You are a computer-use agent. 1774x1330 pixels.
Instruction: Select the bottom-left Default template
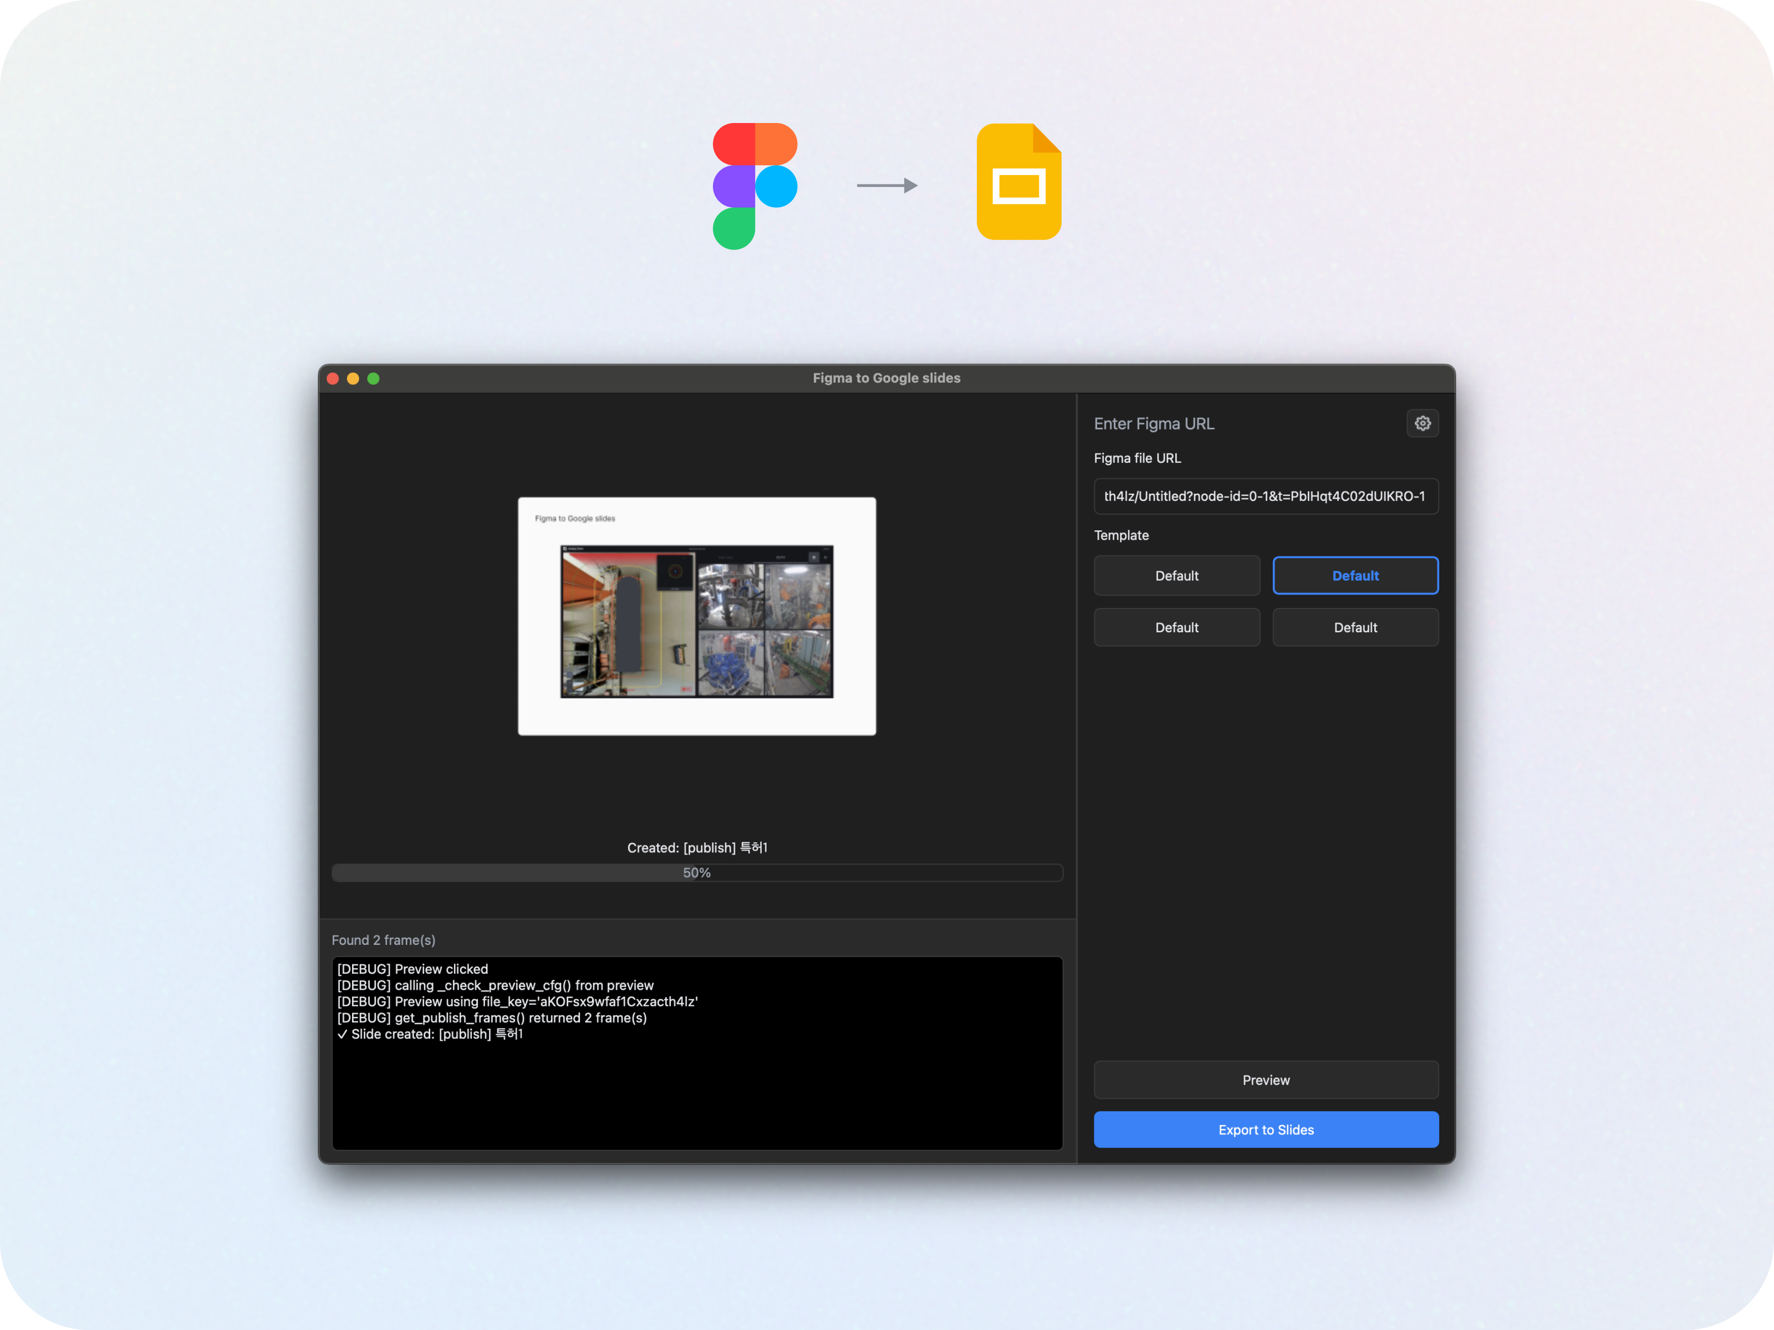[x=1176, y=627]
